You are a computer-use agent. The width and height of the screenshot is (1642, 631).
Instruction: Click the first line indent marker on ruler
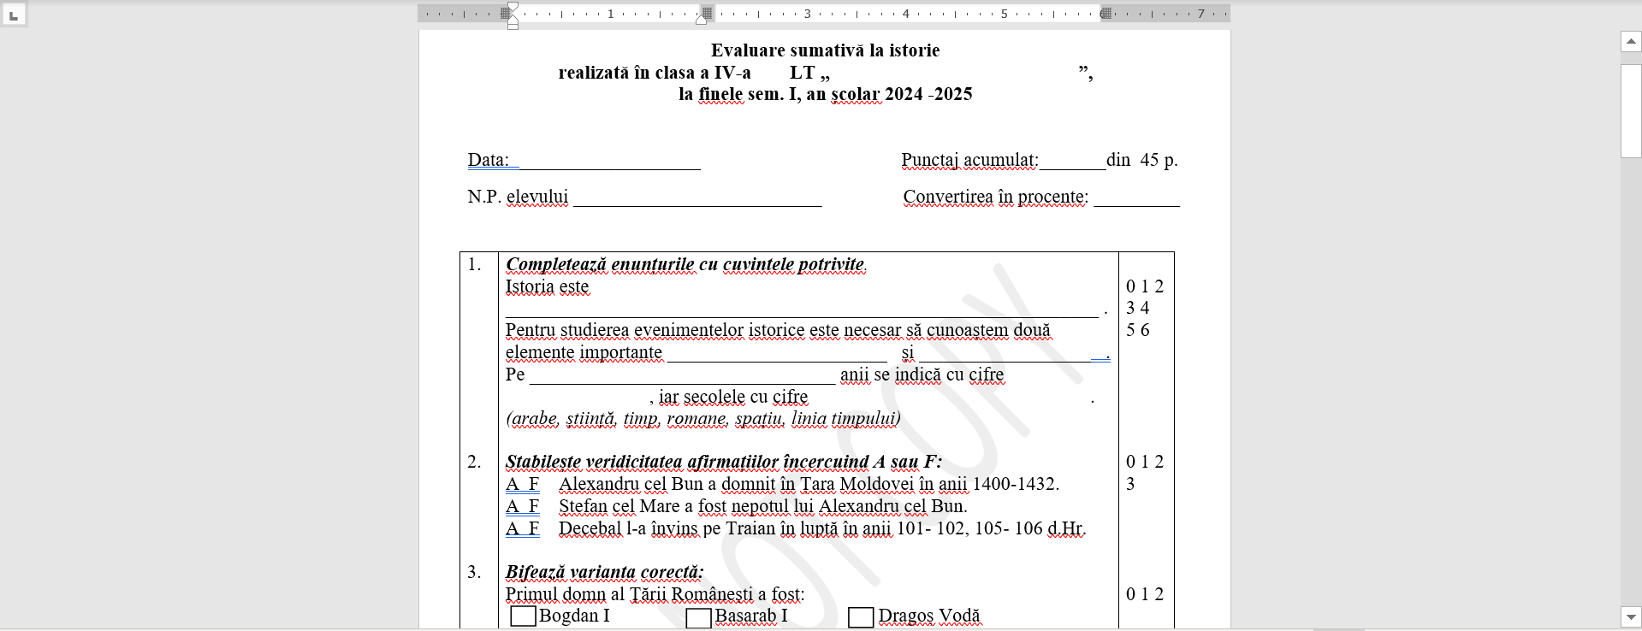point(513,7)
